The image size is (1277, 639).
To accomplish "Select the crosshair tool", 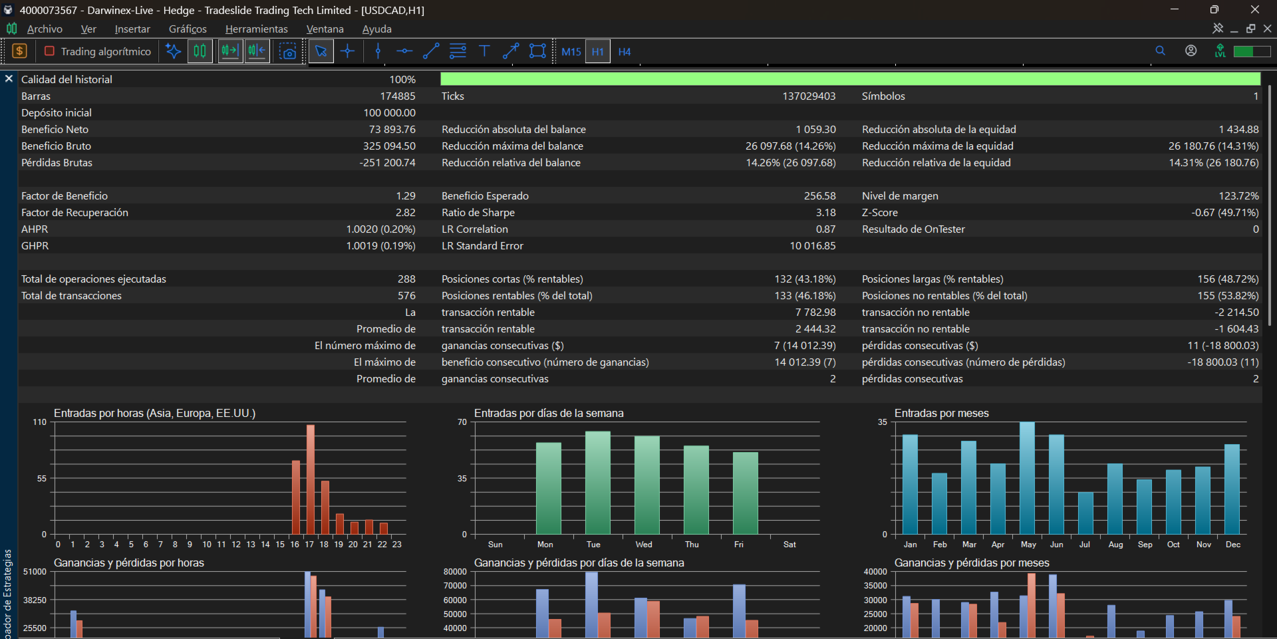I will click(348, 51).
